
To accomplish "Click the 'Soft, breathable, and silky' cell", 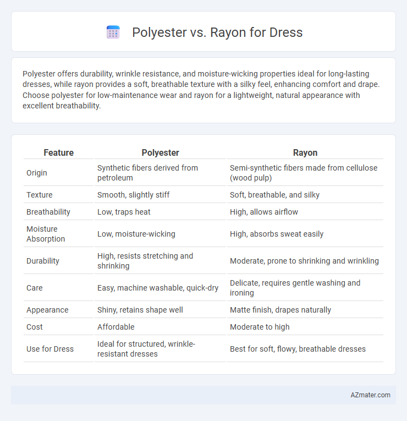I will (x=305, y=195).
